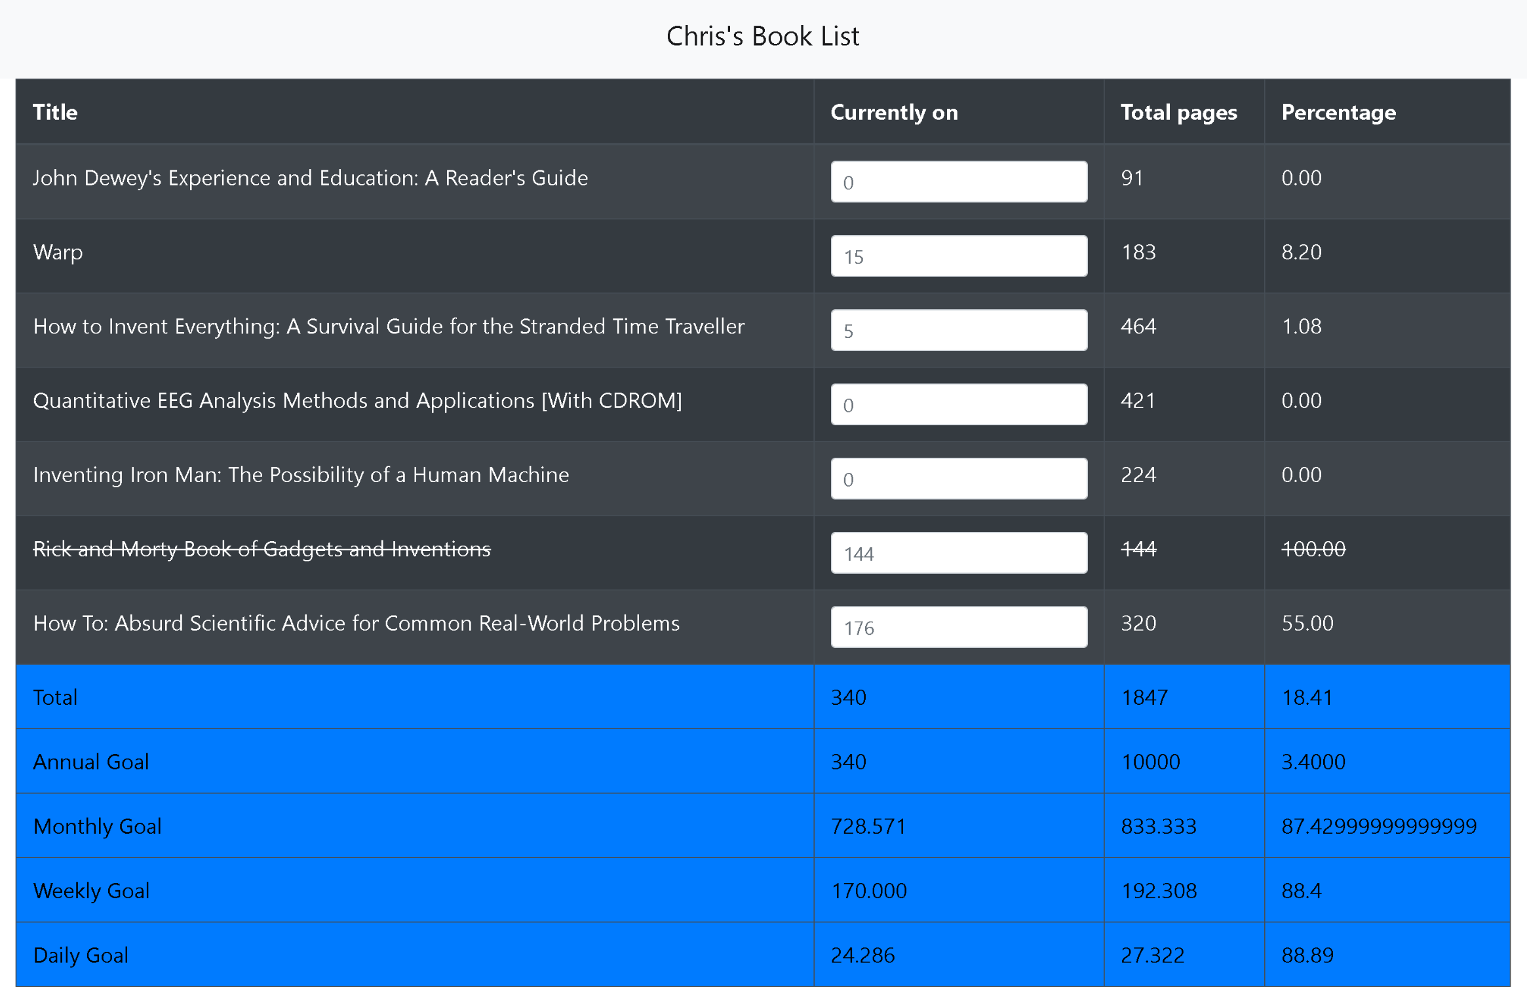Click the Total row label

(x=55, y=697)
